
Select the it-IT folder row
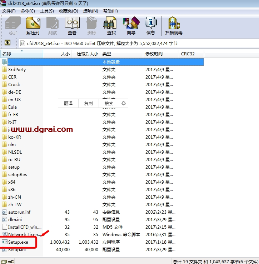point(102,122)
